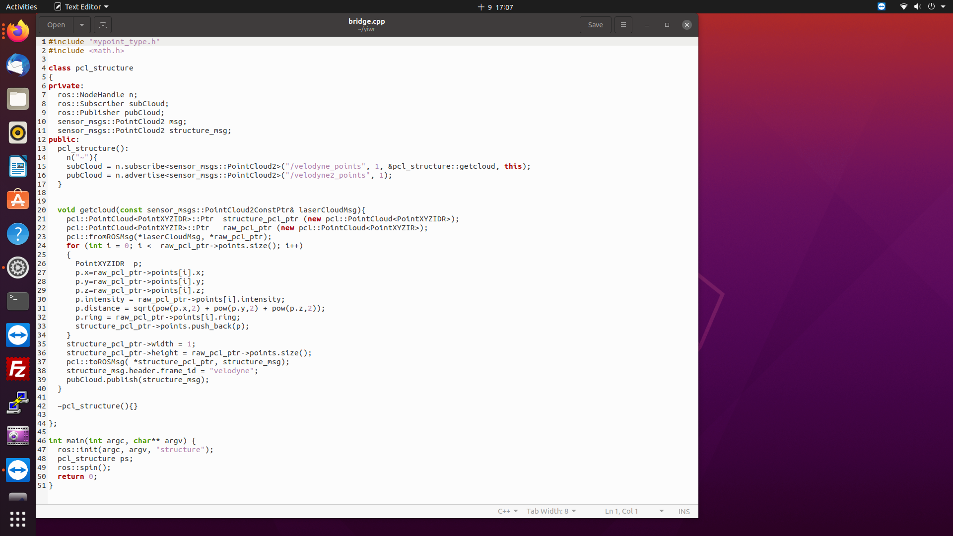Open the Text Editor application menu
This screenshot has width=953, height=536.
coord(80,6)
